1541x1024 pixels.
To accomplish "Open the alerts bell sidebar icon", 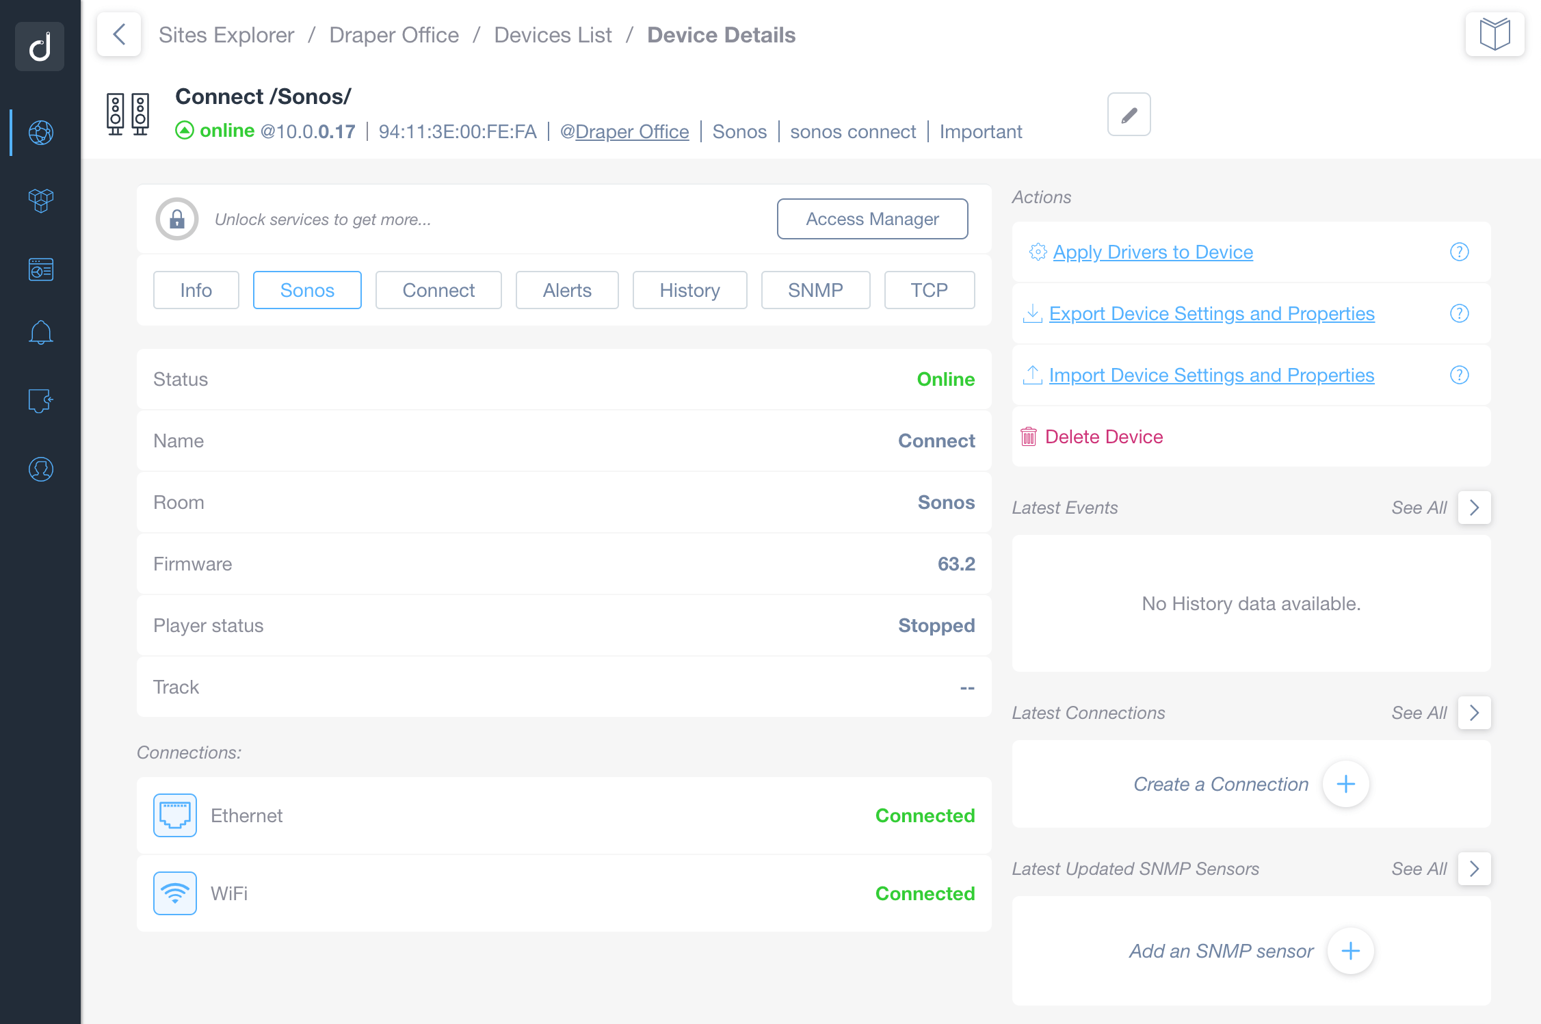I will tap(41, 333).
